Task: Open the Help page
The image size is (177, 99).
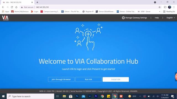Action: click(157, 18)
